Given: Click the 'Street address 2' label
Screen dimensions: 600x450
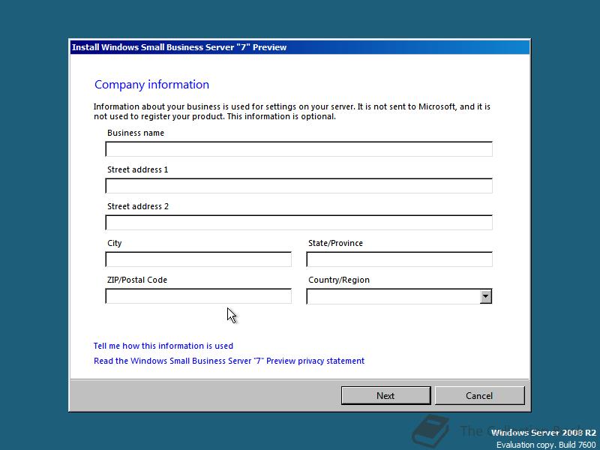Looking at the screenshot, I should click(x=138, y=206).
